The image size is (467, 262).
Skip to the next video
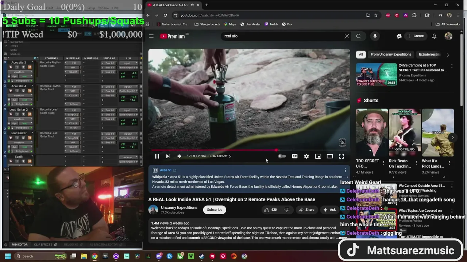(x=168, y=156)
